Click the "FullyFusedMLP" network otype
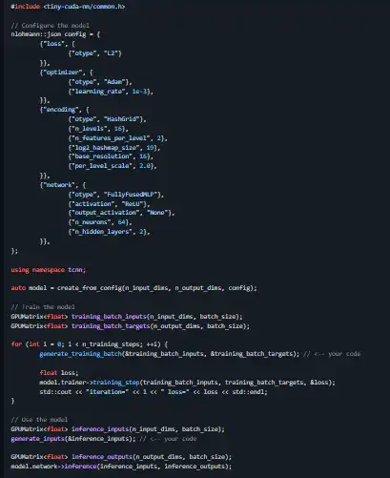The image size is (390, 478). tap(131, 195)
